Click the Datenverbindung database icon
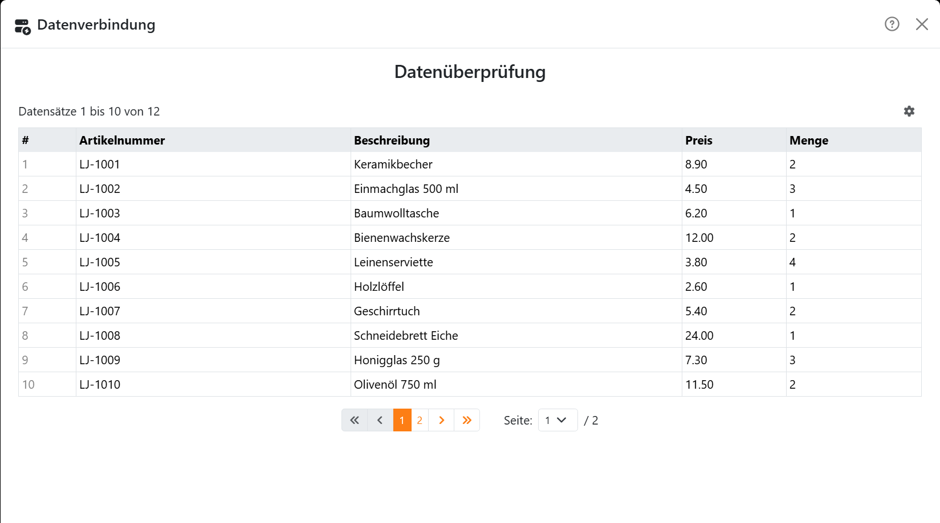940x523 pixels. (23, 26)
